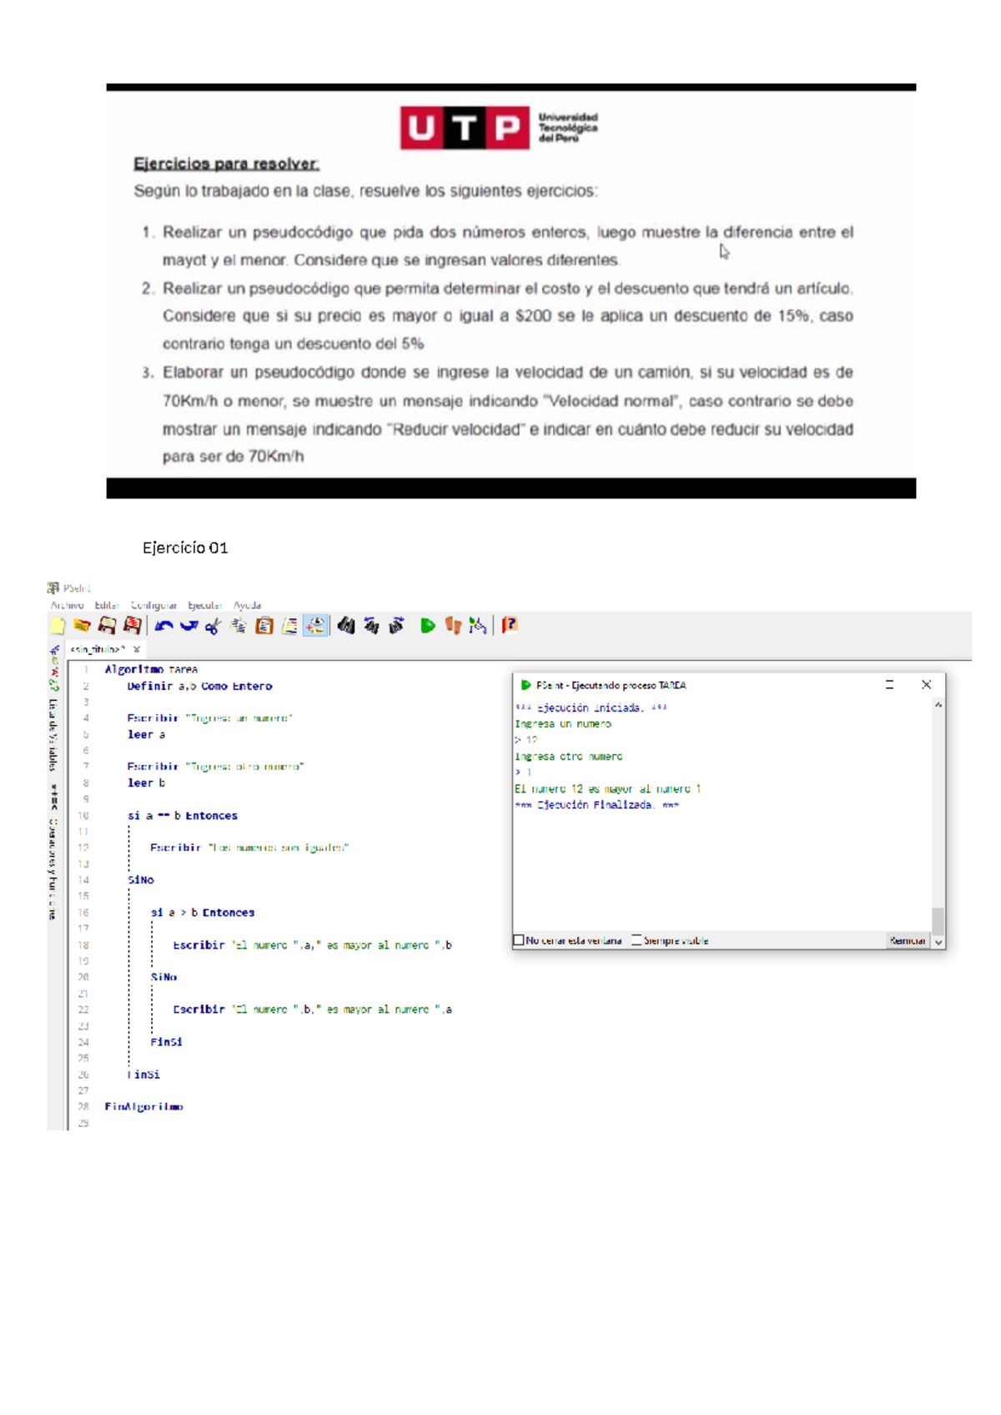The width and height of the screenshot is (1001, 1415).
Task: Click the Undo arrow icon
Action: (x=163, y=626)
